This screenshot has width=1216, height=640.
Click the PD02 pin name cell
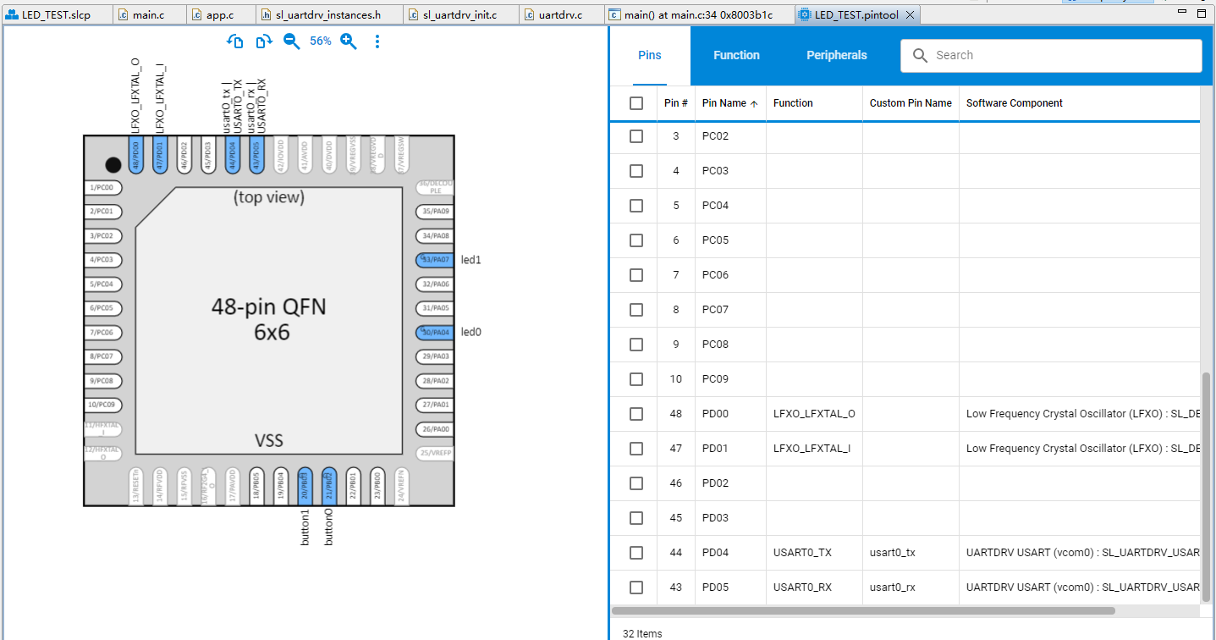pos(730,483)
